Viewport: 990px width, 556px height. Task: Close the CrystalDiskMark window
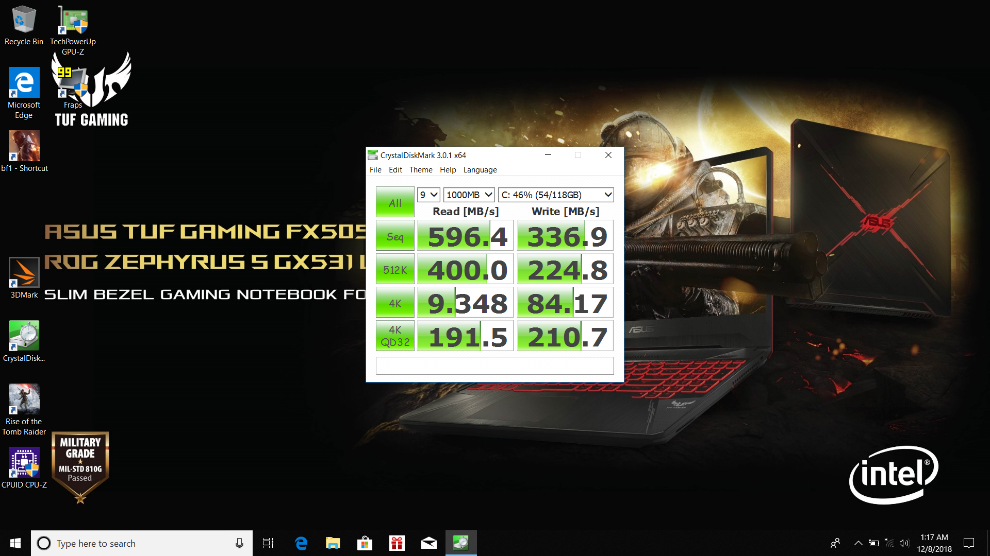point(608,155)
